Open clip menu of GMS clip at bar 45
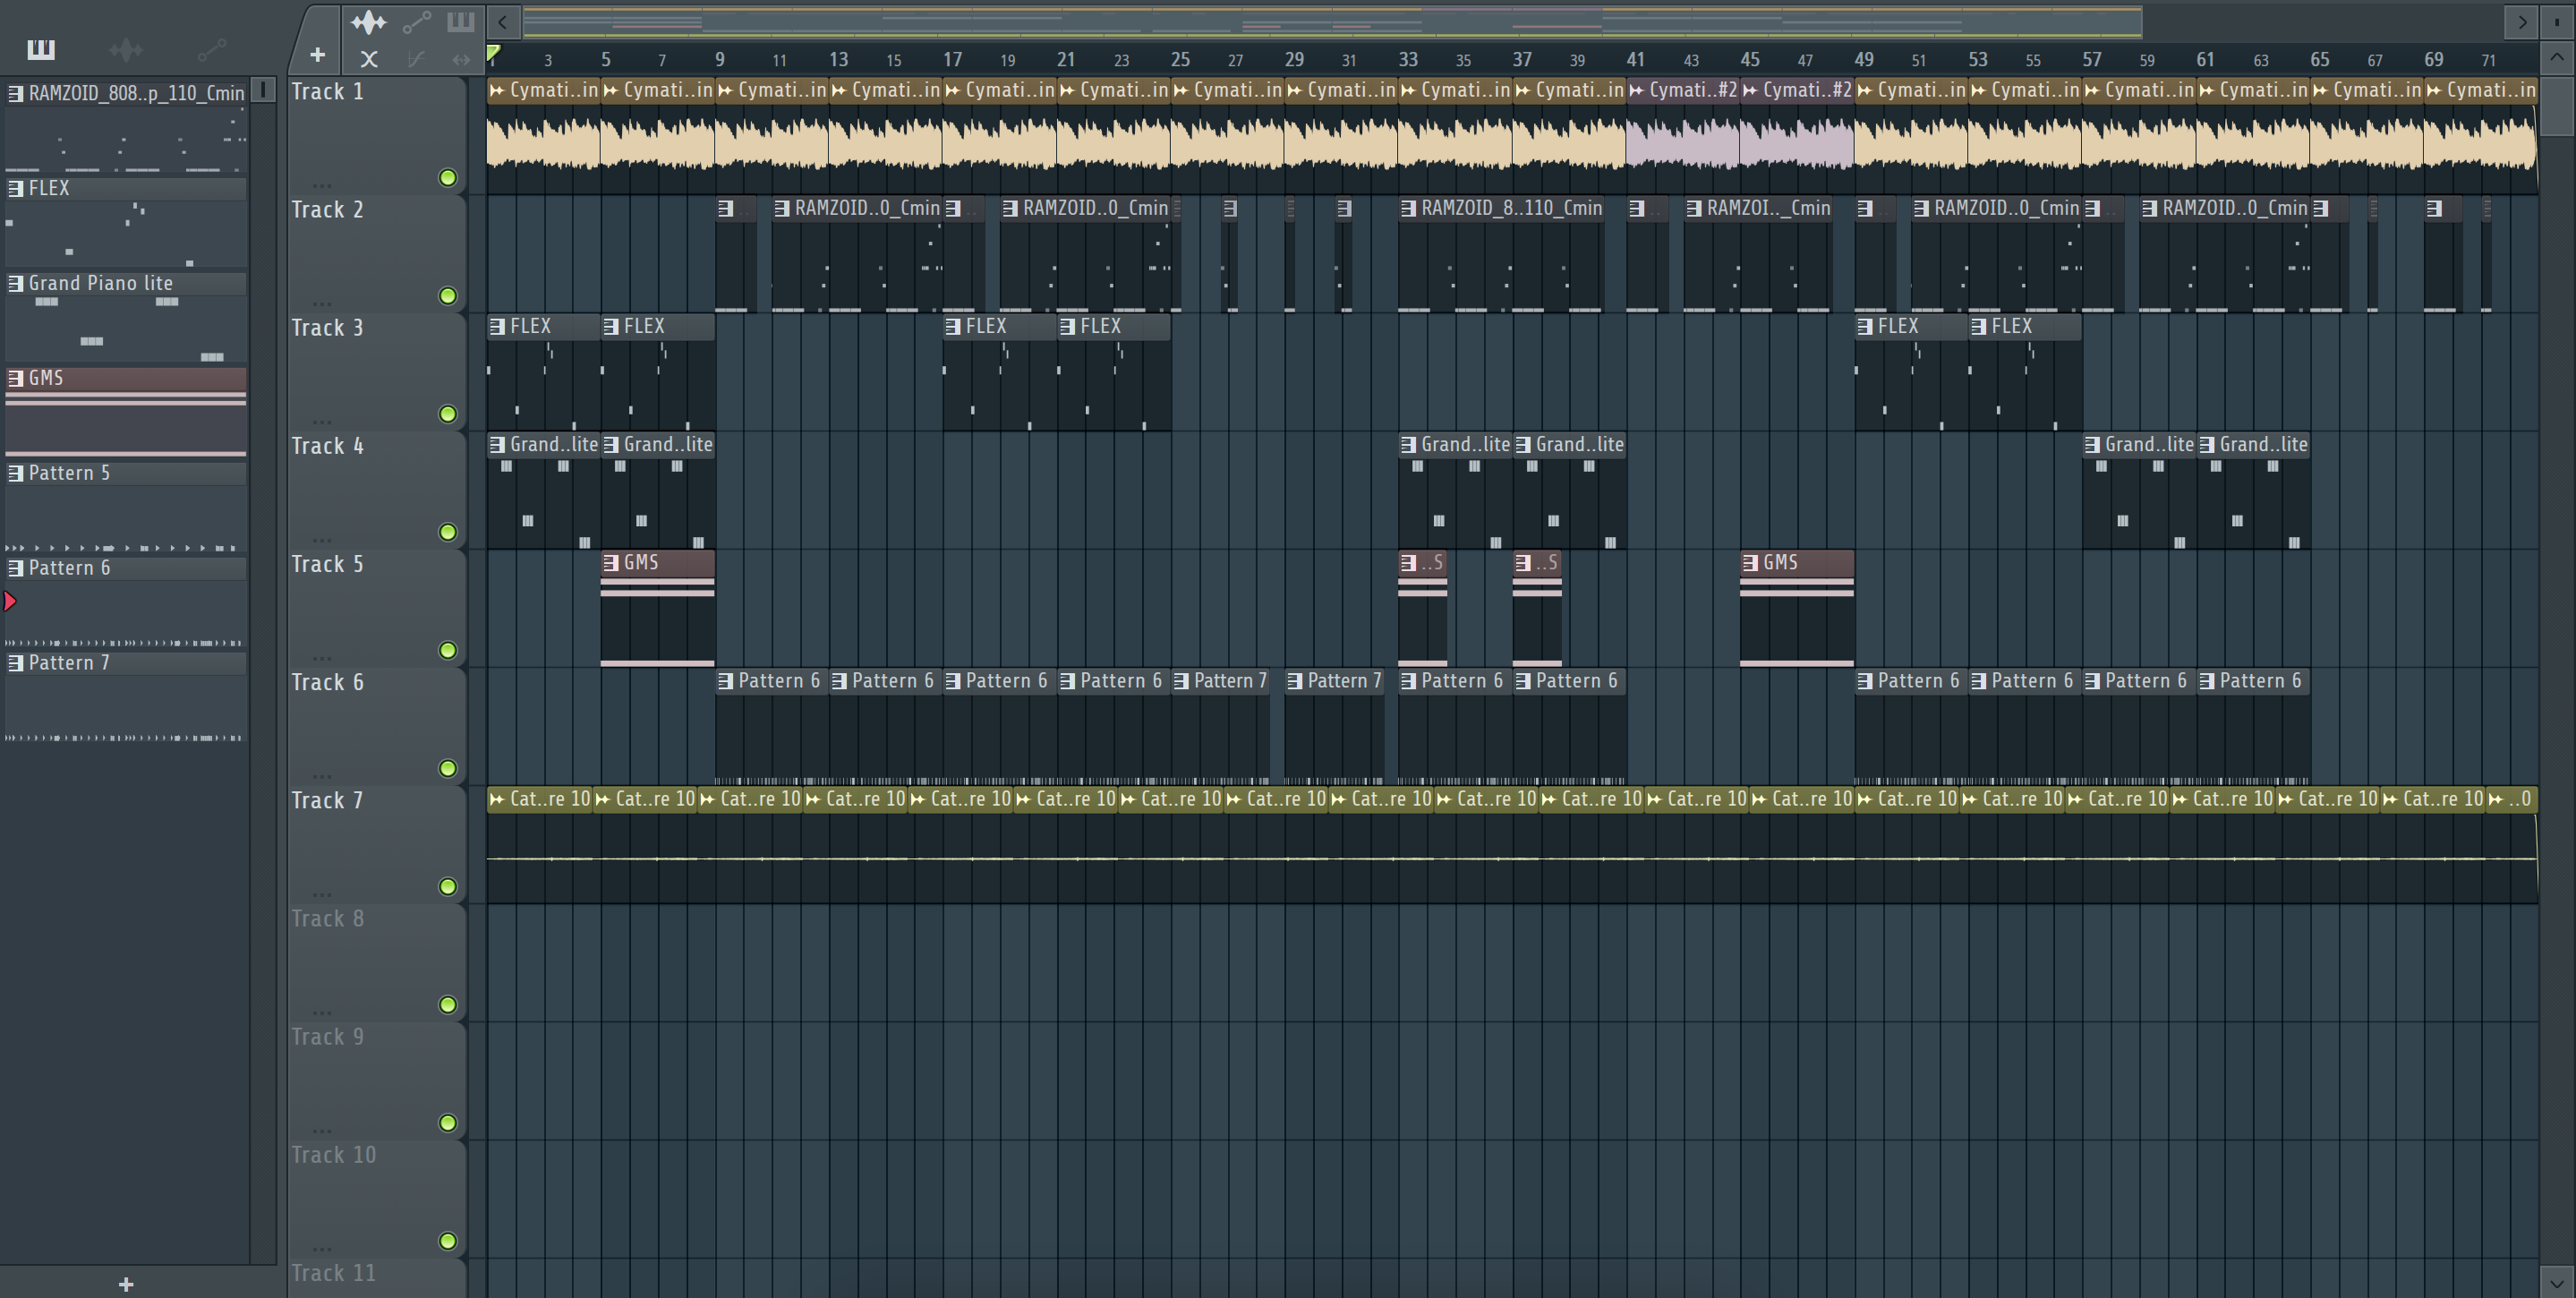The width and height of the screenshot is (2576, 1298). [1750, 562]
